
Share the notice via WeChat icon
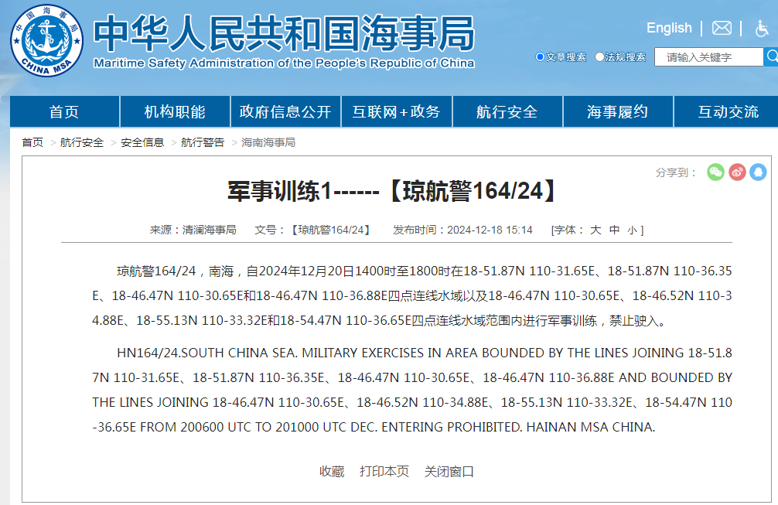(x=715, y=172)
